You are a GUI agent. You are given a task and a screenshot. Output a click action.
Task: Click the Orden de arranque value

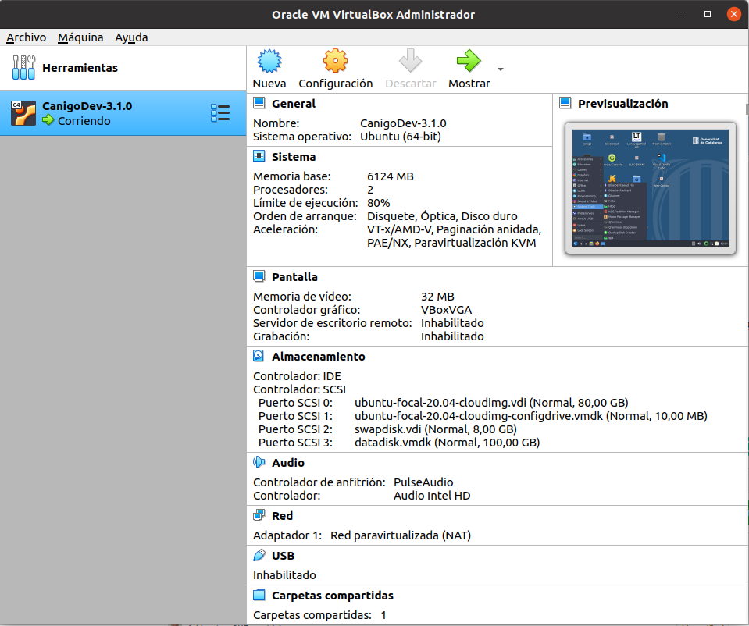pos(442,216)
